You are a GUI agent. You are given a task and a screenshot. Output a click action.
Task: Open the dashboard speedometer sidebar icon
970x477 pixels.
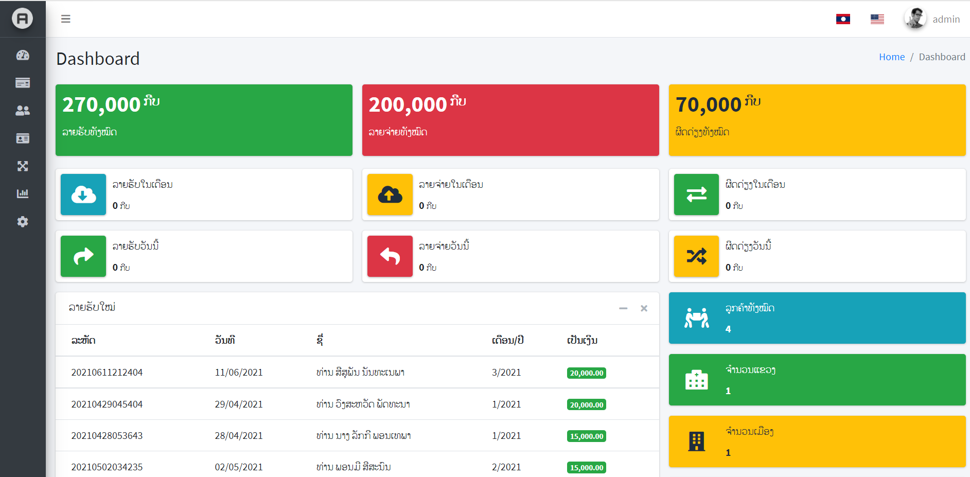[x=23, y=55]
